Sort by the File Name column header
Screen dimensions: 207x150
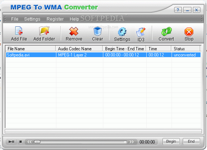click(x=30, y=48)
